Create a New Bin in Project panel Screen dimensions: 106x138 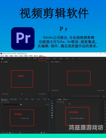coord(41,133)
